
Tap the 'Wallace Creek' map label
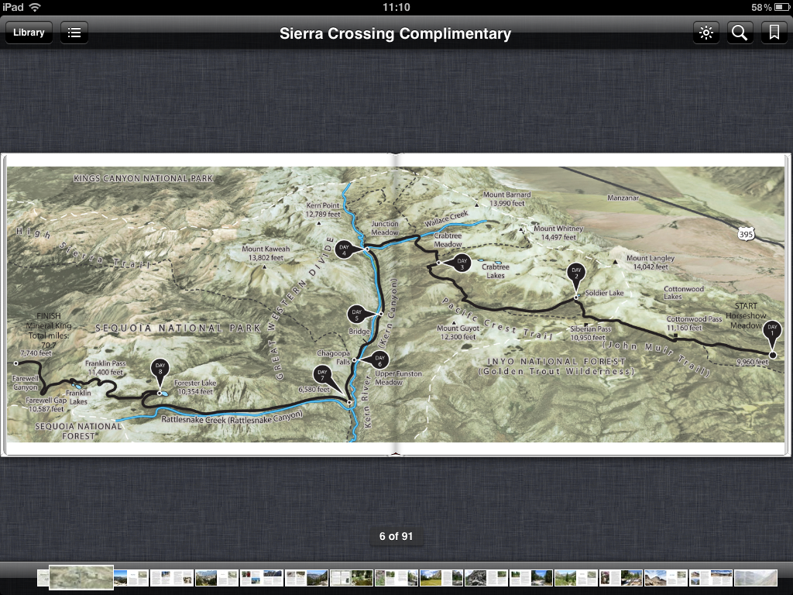pyautogui.click(x=446, y=219)
